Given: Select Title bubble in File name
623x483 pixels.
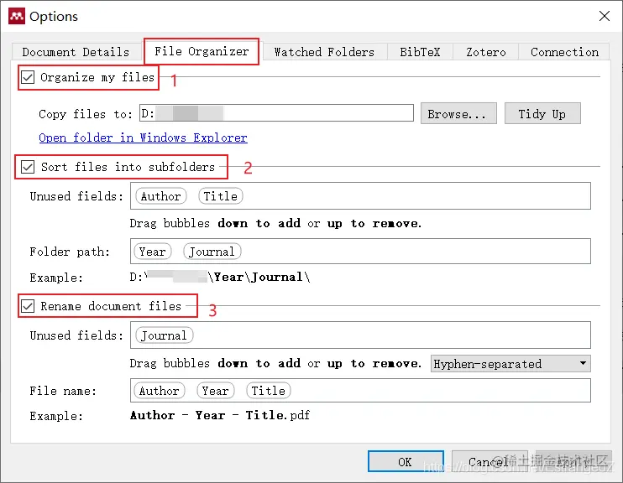Looking at the screenshot, I should 269,391.
